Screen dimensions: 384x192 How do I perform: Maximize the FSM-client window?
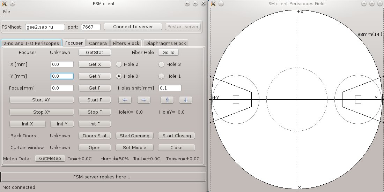pyautogui.click(x=195, y=4)
